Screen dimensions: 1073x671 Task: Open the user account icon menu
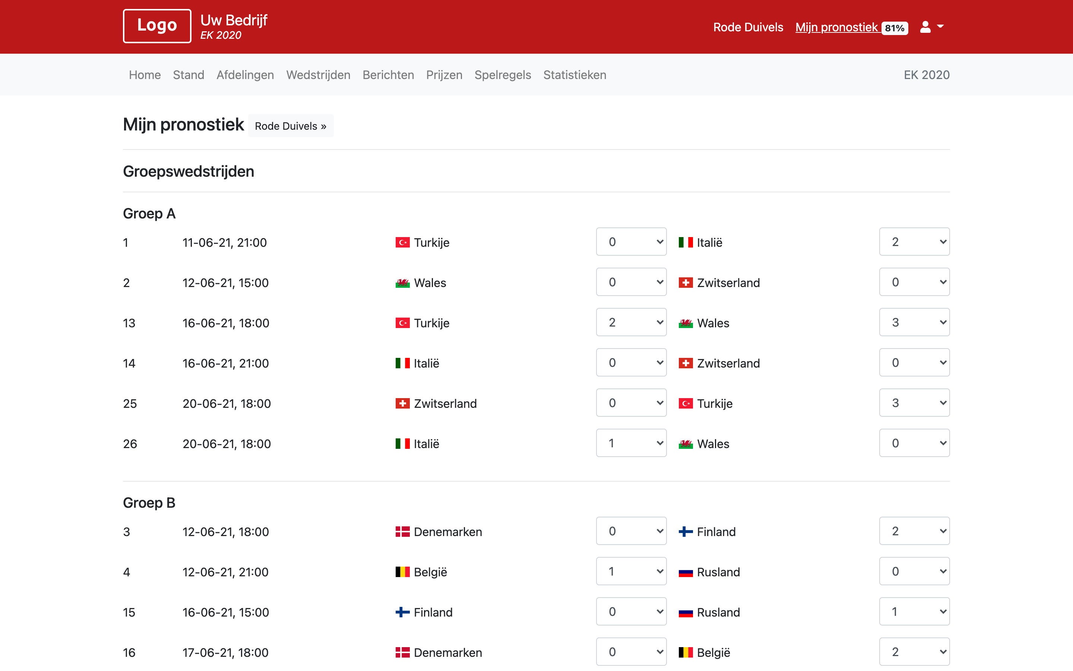pos(932,27)
